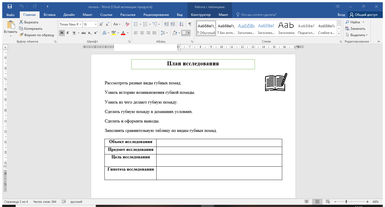Viewport: 385px width, 207px height.
Task: Increase paragraph indent
Action: coord(173,24)
